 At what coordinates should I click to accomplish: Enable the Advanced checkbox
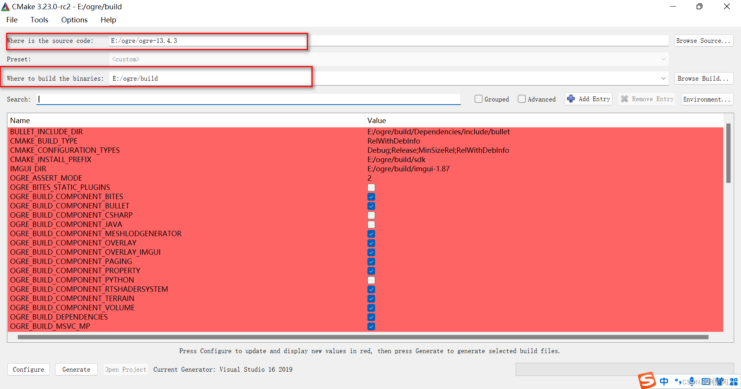[522, 99]
